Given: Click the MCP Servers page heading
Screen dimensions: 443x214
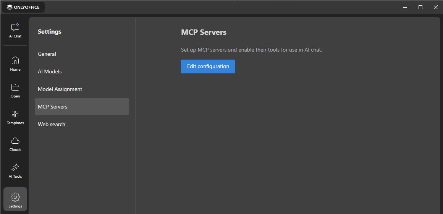Looking at the screenshot, I should click(x=204, y=32).
